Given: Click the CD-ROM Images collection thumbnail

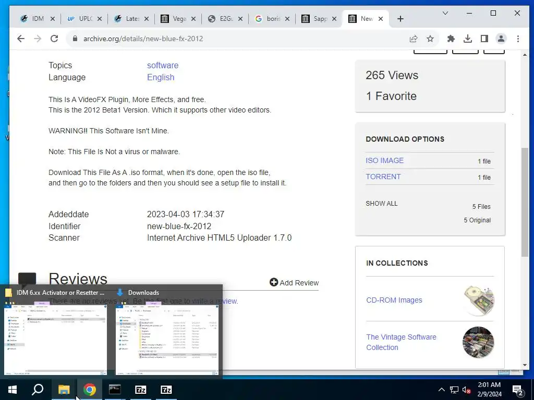Looking at the screenshot, I should point(479,300).
